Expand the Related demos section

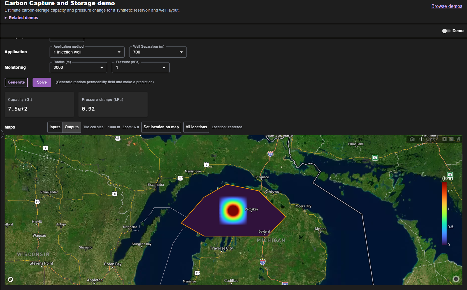21,18
